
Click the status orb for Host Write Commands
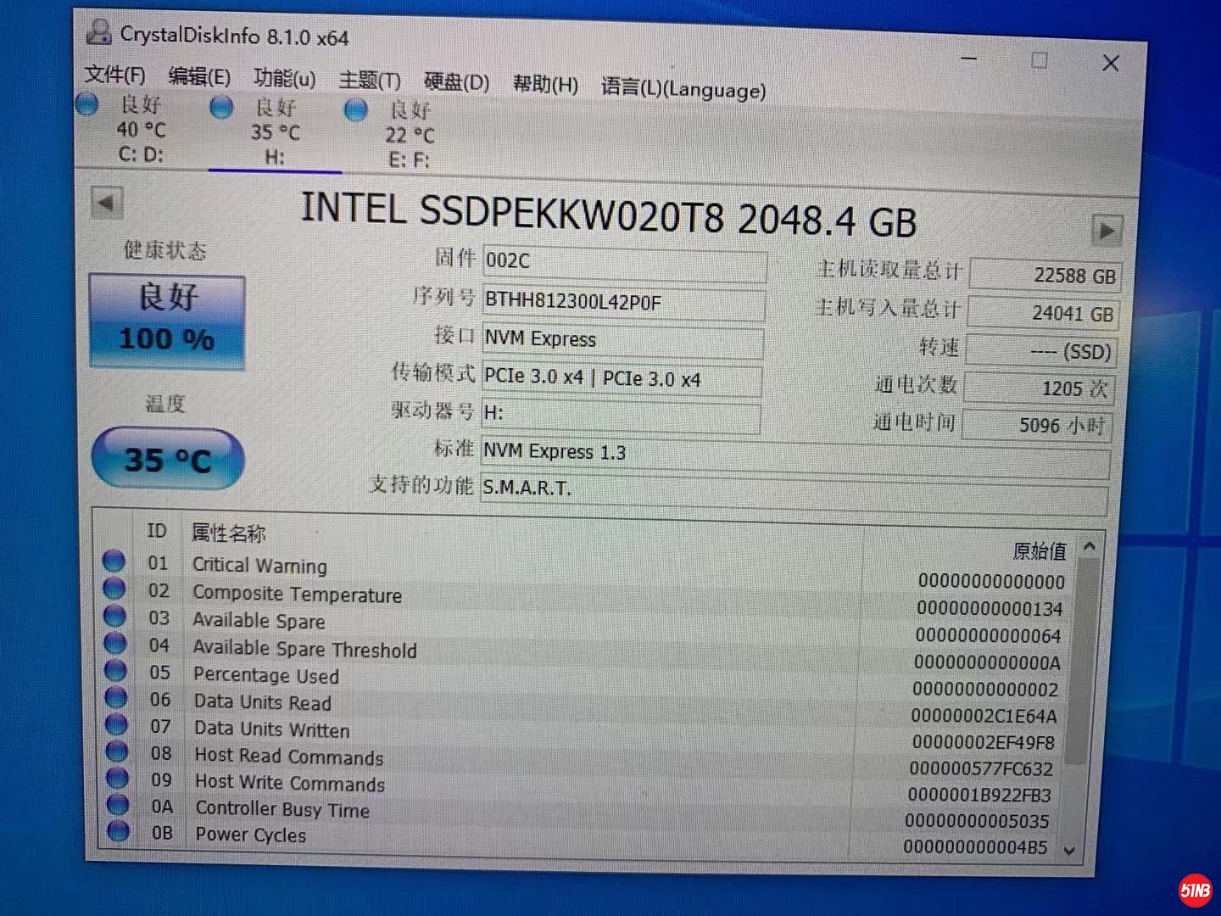click(118, 778)
